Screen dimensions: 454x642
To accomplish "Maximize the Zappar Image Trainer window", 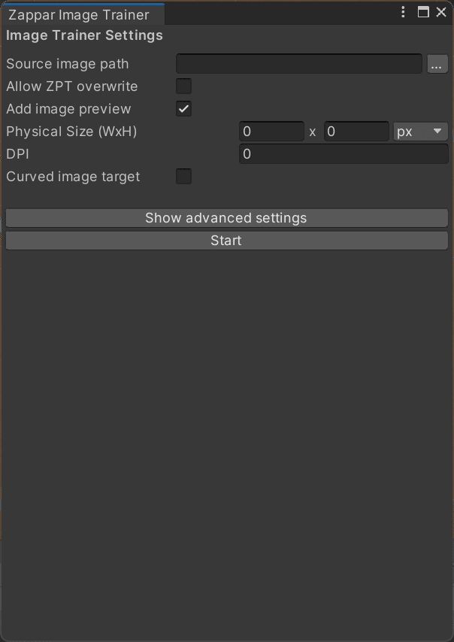I will click(x=424, y=12).
